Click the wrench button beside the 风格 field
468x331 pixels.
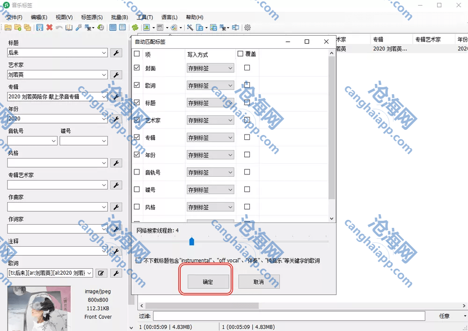pos(116,163)
